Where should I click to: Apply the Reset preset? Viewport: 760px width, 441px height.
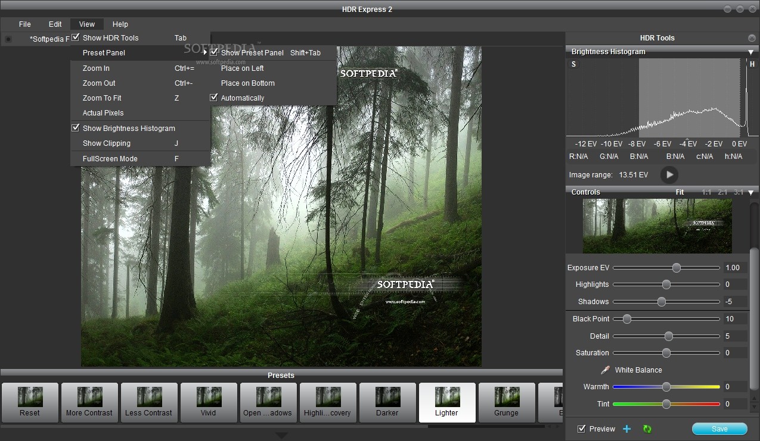30,402
